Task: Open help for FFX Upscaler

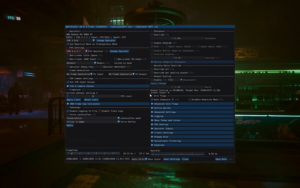Action: pos(106,51)
